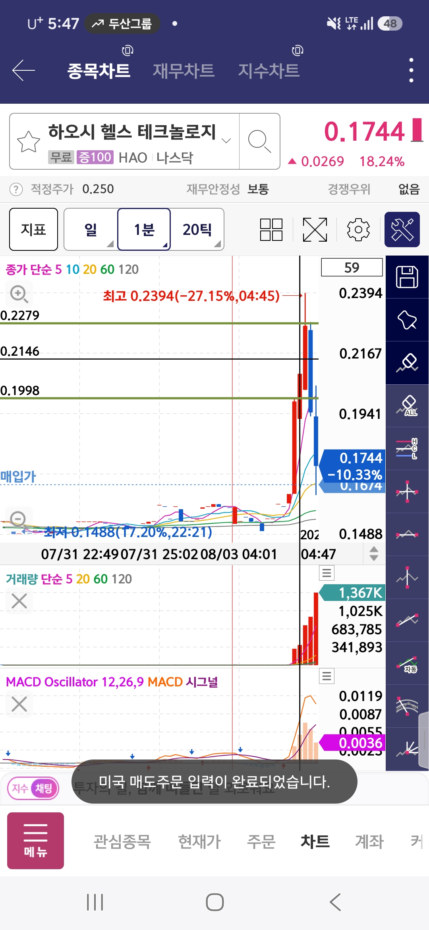This screenshot has height=930, width=429.
Task: Go back with the top-left arrow
Action: [x=23, y=70]
